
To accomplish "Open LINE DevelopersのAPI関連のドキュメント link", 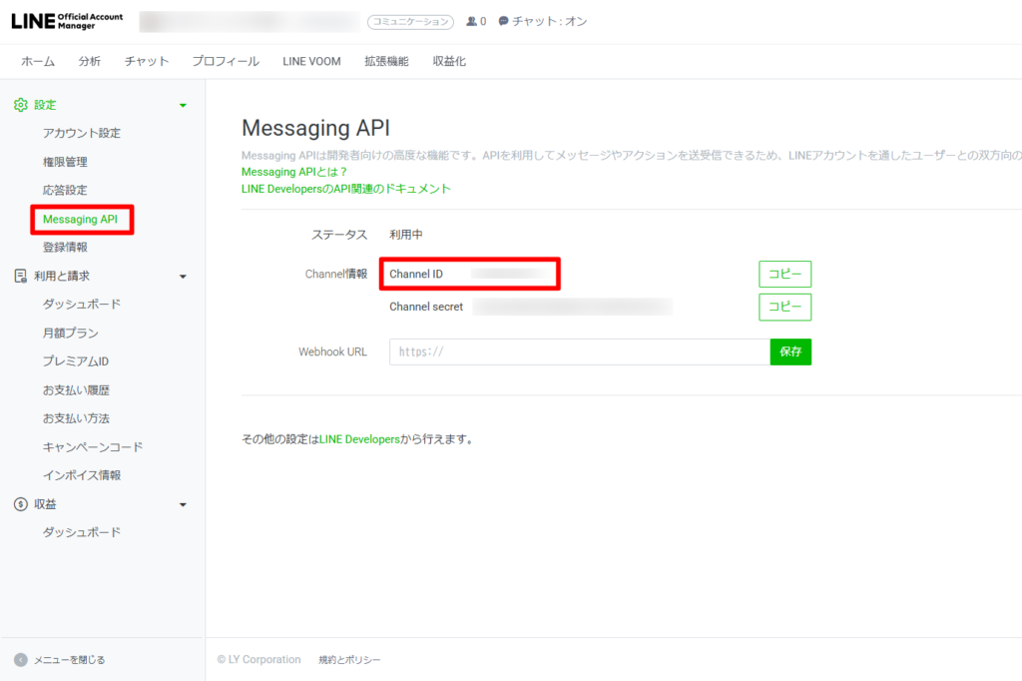I will (x=346, y=189).
